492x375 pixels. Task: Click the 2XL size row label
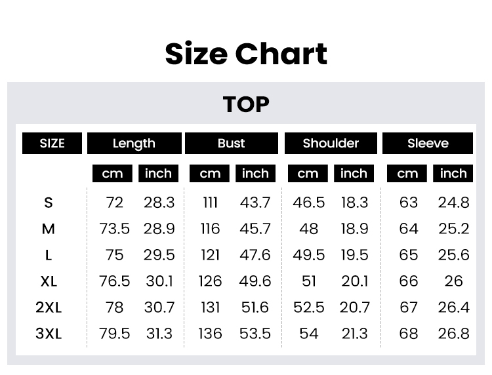click(x=49, y=307)
